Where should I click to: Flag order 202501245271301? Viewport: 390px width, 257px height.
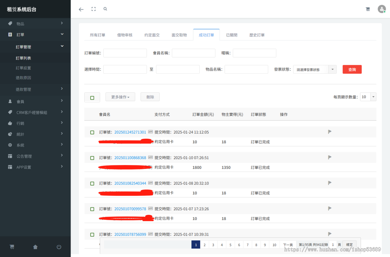point(330,132)
